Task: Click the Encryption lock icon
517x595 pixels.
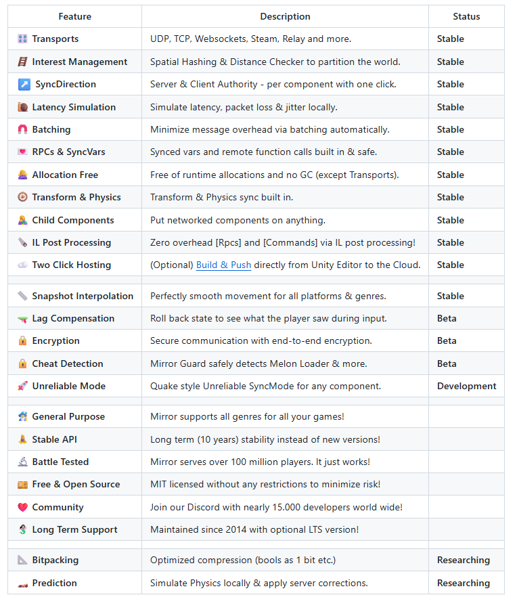Action: coord(23,340)
